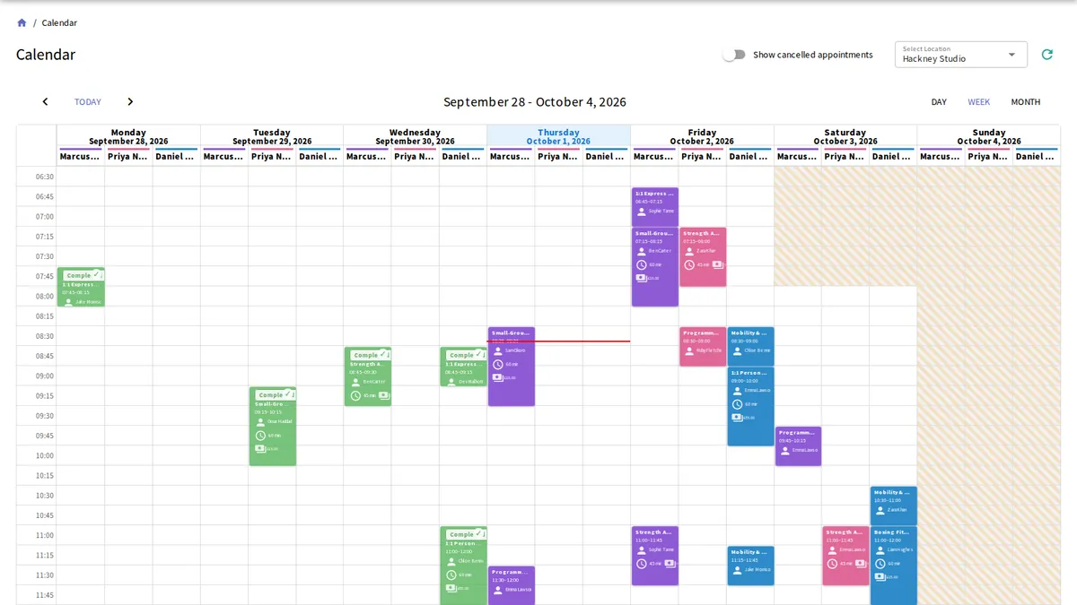The image size is (1077, 605).
Task: Click the Daniel column header under Friday
Action: pos(750,157)
